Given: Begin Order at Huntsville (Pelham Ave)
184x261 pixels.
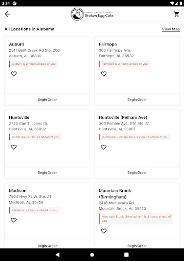Looking at the screenshot, I should pos(137,173).
